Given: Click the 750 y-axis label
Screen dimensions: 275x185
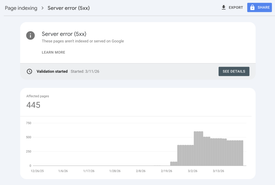Looking at the screenshot, I should tap(29, 123).
